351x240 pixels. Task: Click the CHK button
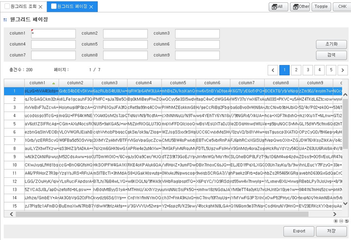pos(342,7)
